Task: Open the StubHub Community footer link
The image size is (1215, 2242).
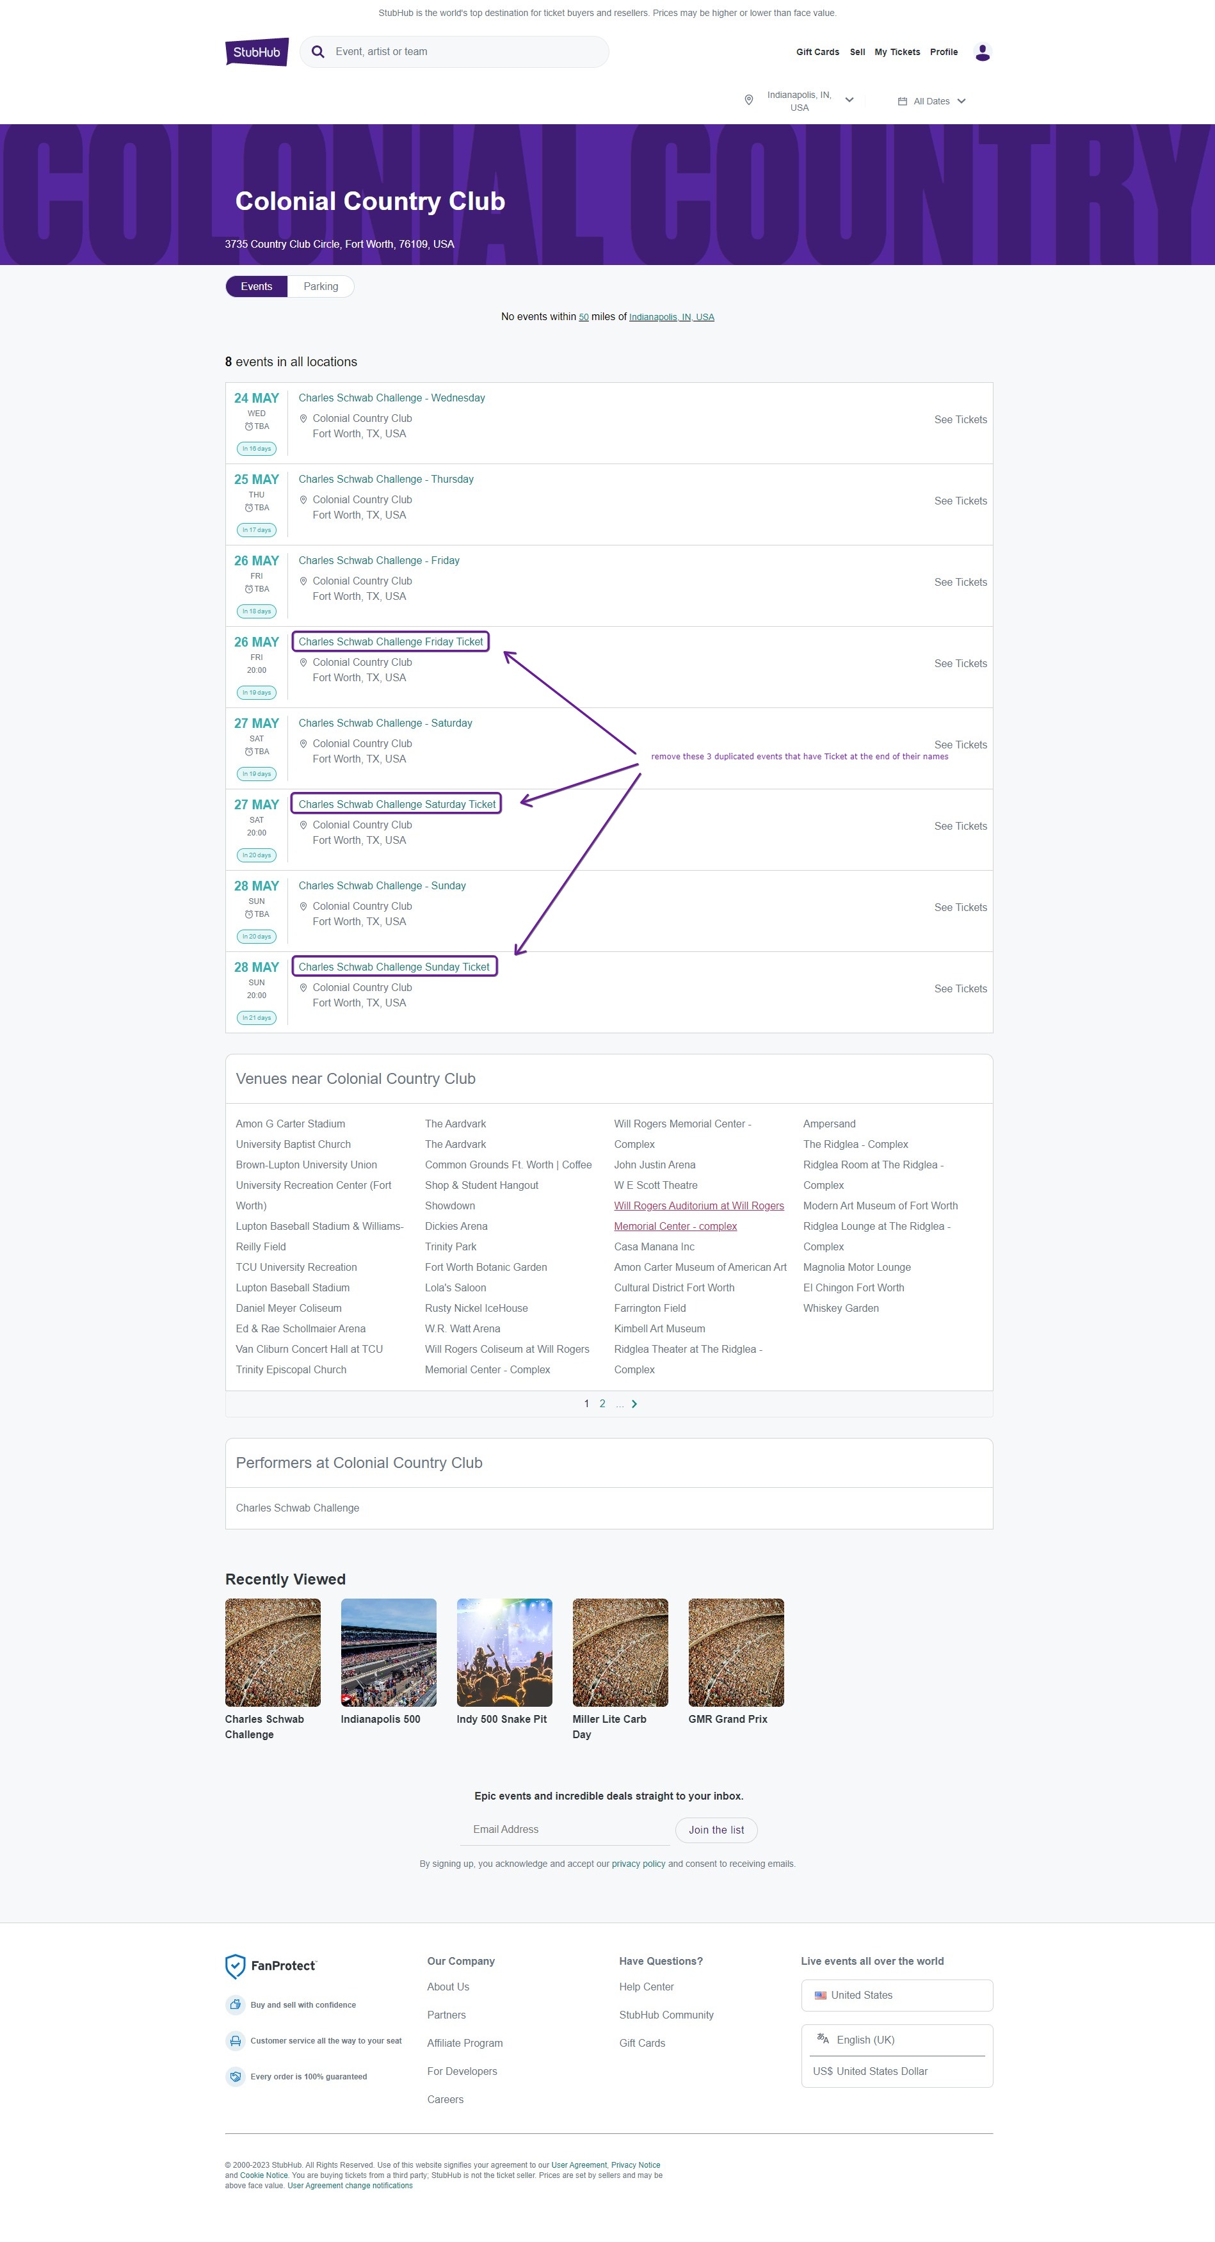Action: pos(666,2015)
